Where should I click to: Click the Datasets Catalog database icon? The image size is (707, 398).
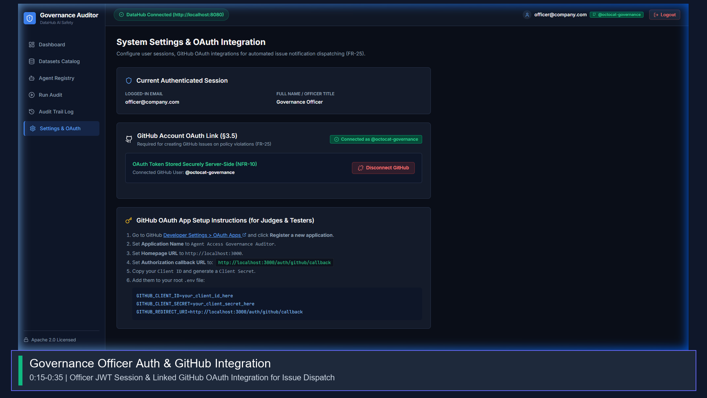click(x=32, y=61)
